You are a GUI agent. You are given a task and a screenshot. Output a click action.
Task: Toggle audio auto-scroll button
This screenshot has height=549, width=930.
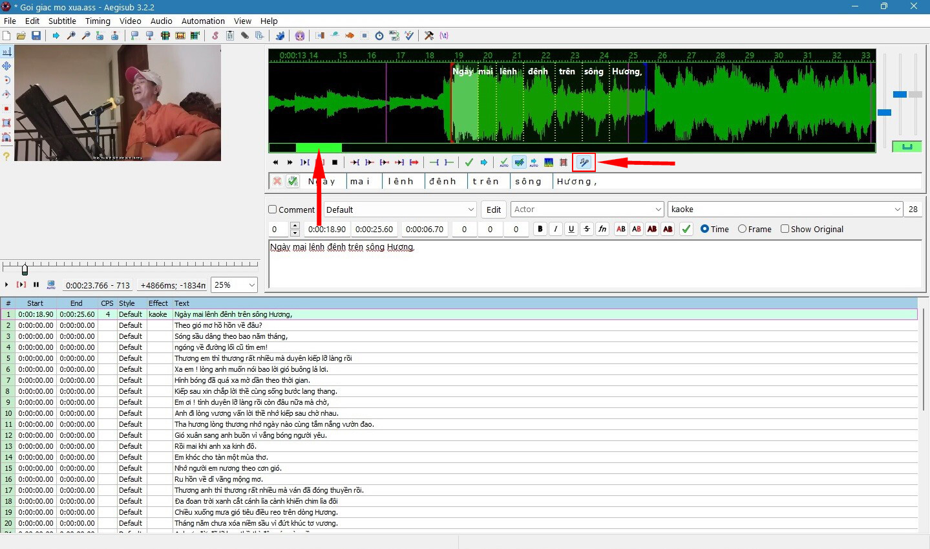pos(534,162)
